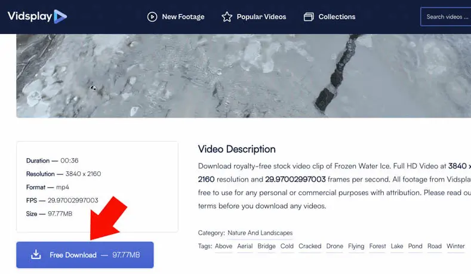Open the Popular Videos menu item
This screenshot has width=471, height=274.
click(x=254, y=17)
